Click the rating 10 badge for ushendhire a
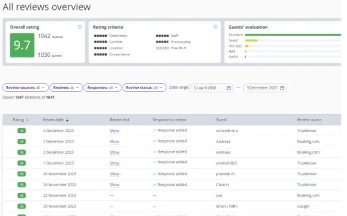Screen dimensions: 347x216 22,130
